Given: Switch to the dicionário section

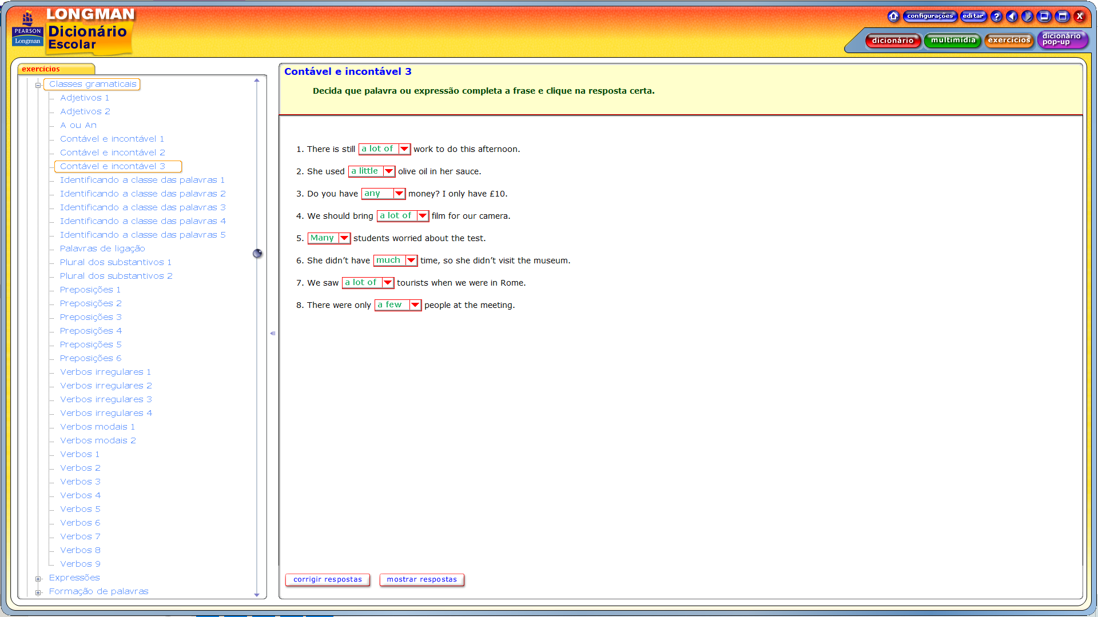Looking at the screenshot, I should pos(893,41).
